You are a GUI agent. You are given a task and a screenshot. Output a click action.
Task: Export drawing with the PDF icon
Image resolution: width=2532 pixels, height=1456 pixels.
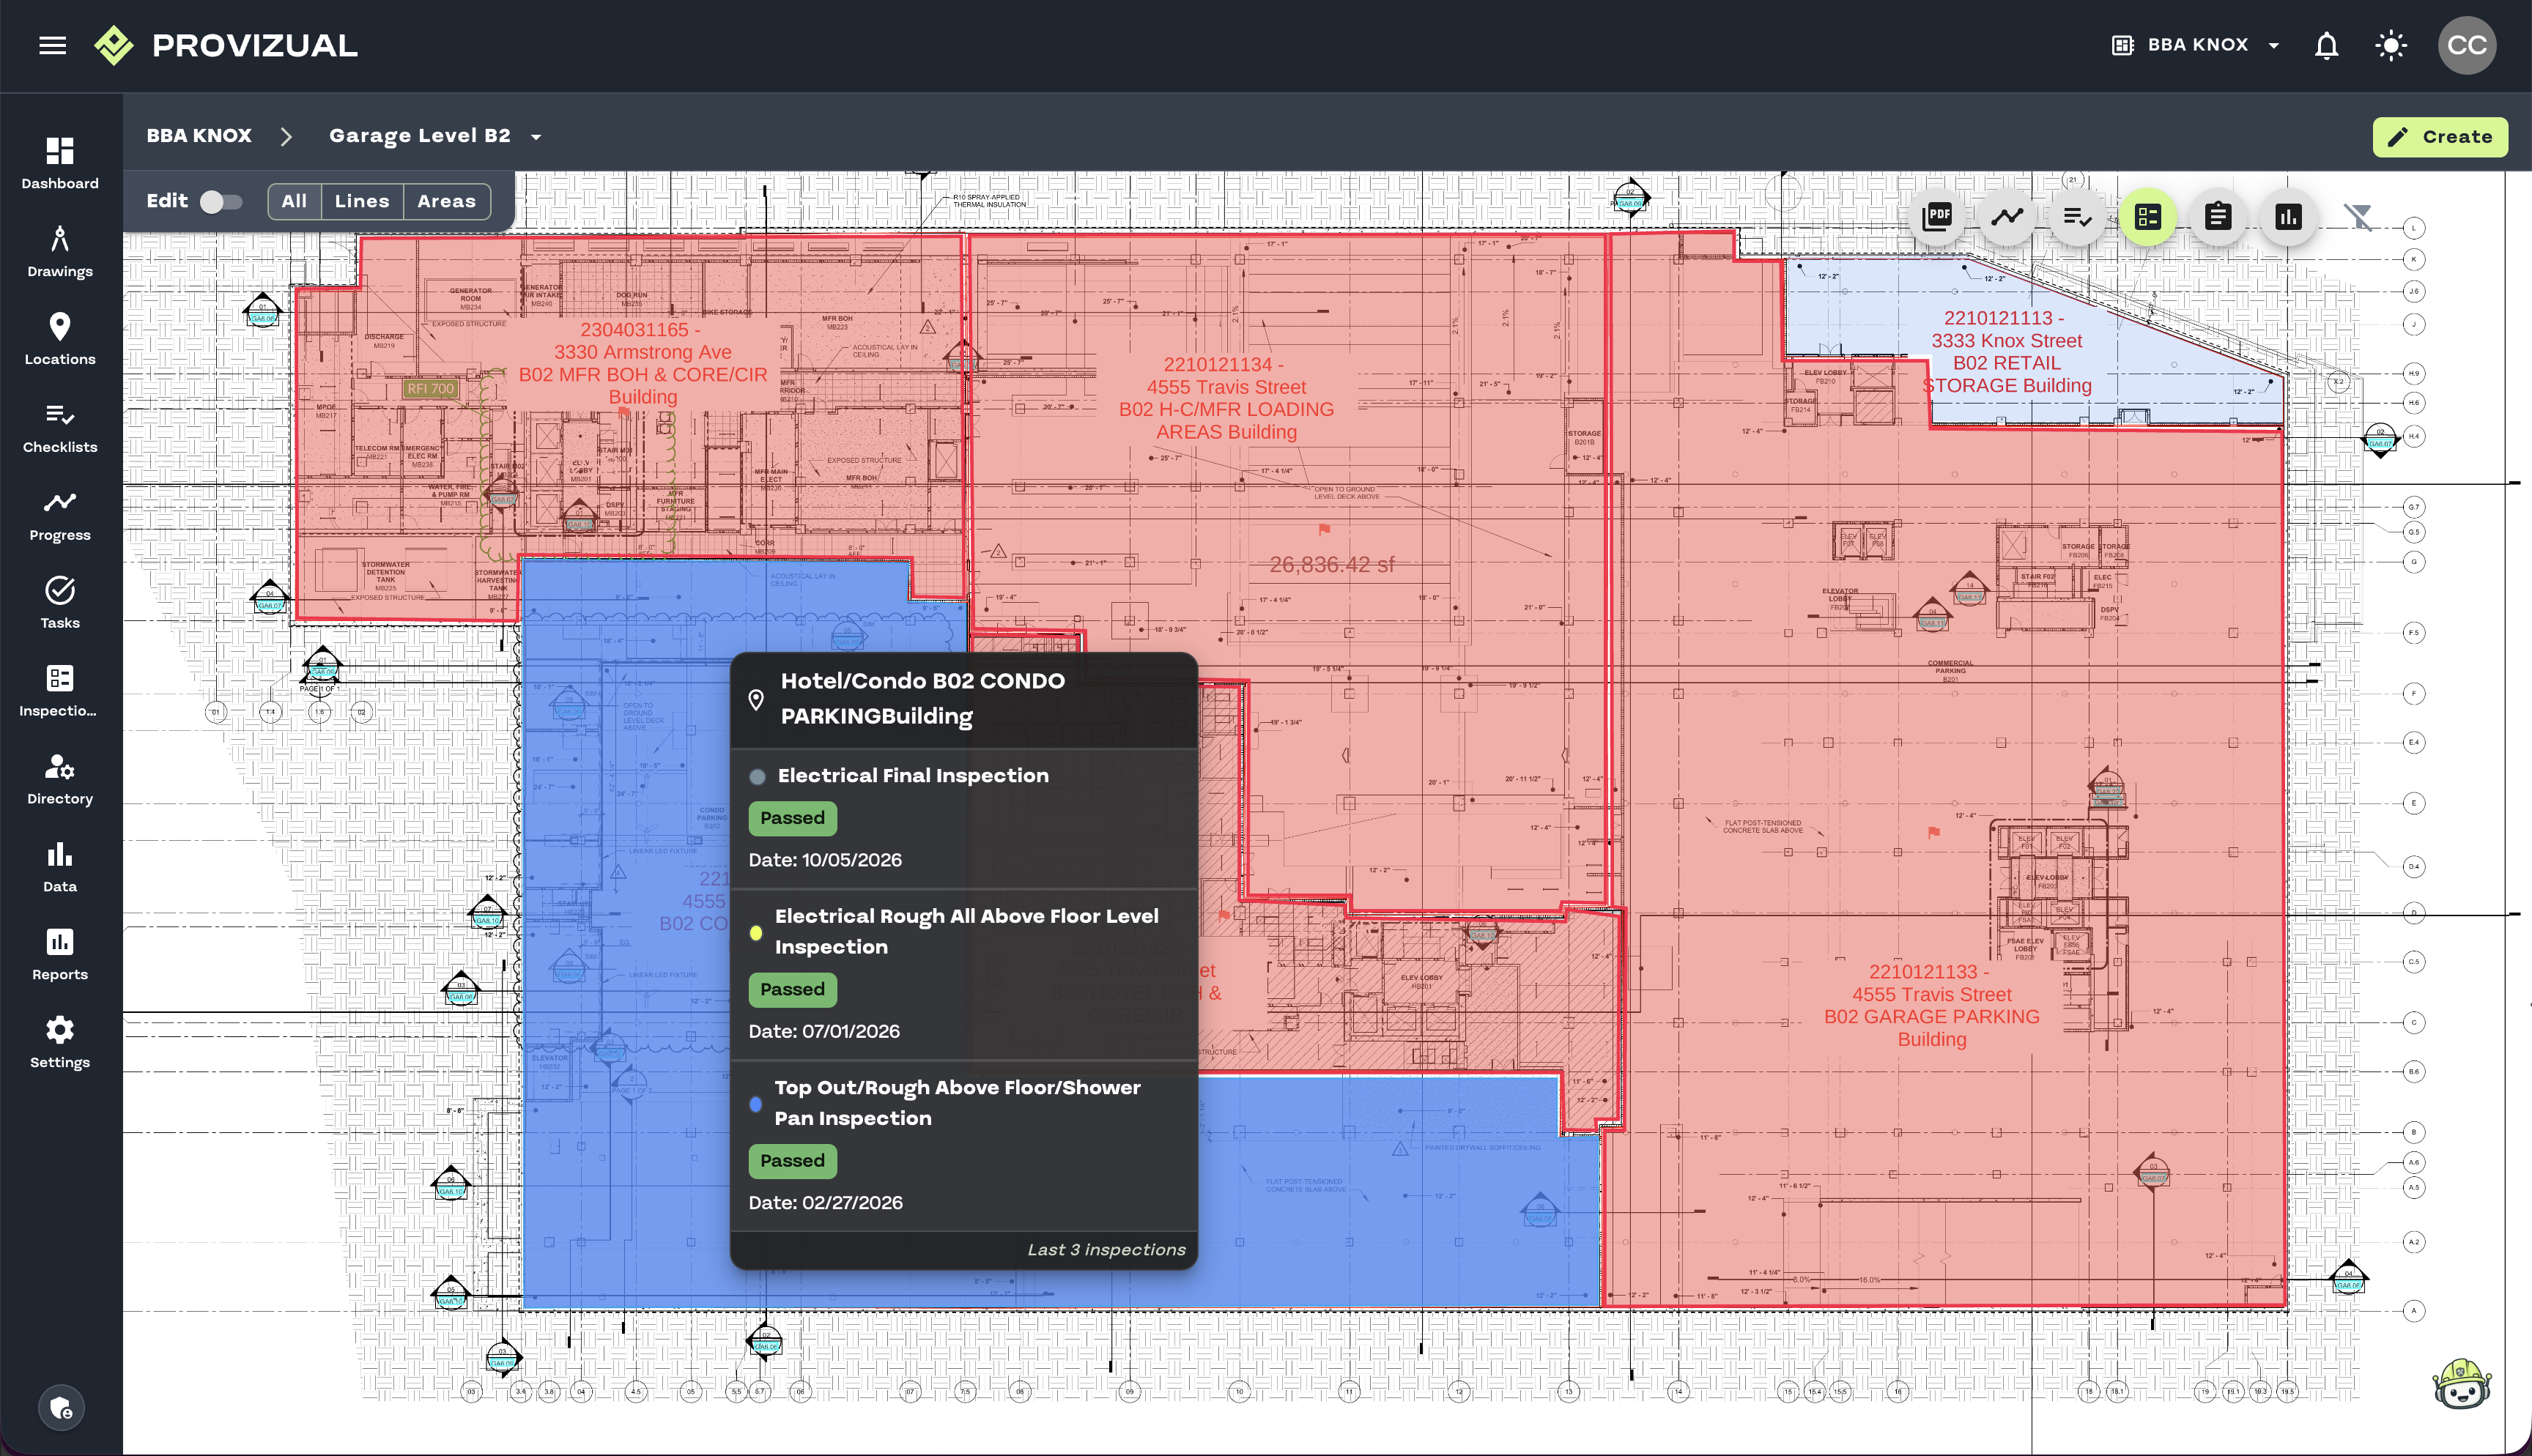pyautogui.click(x=1937, y=216)
